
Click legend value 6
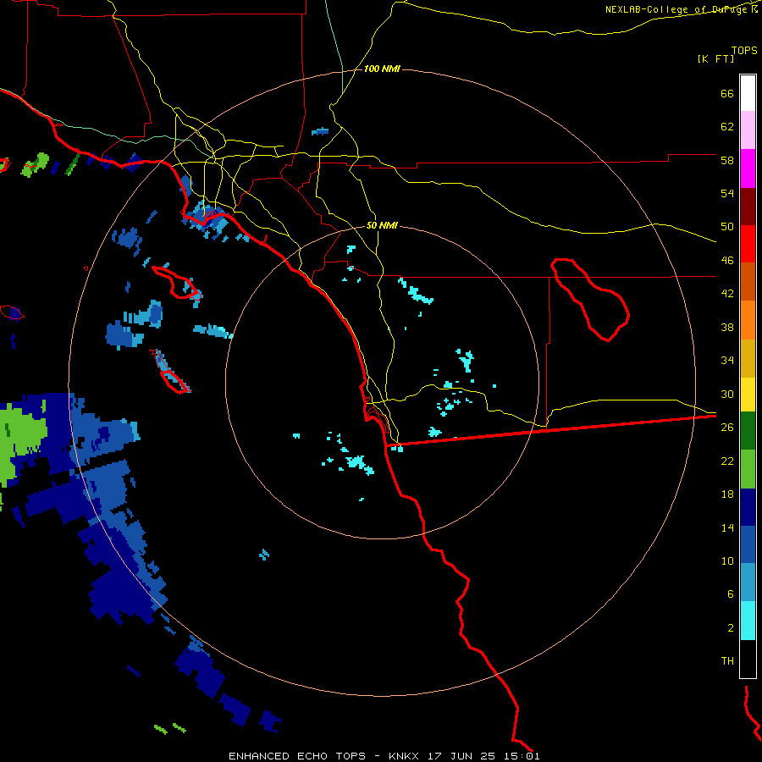[x=731, y=594]
